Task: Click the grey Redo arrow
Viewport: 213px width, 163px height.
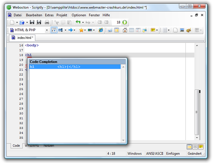Action: pyautogui.click(x=88, y=22)
